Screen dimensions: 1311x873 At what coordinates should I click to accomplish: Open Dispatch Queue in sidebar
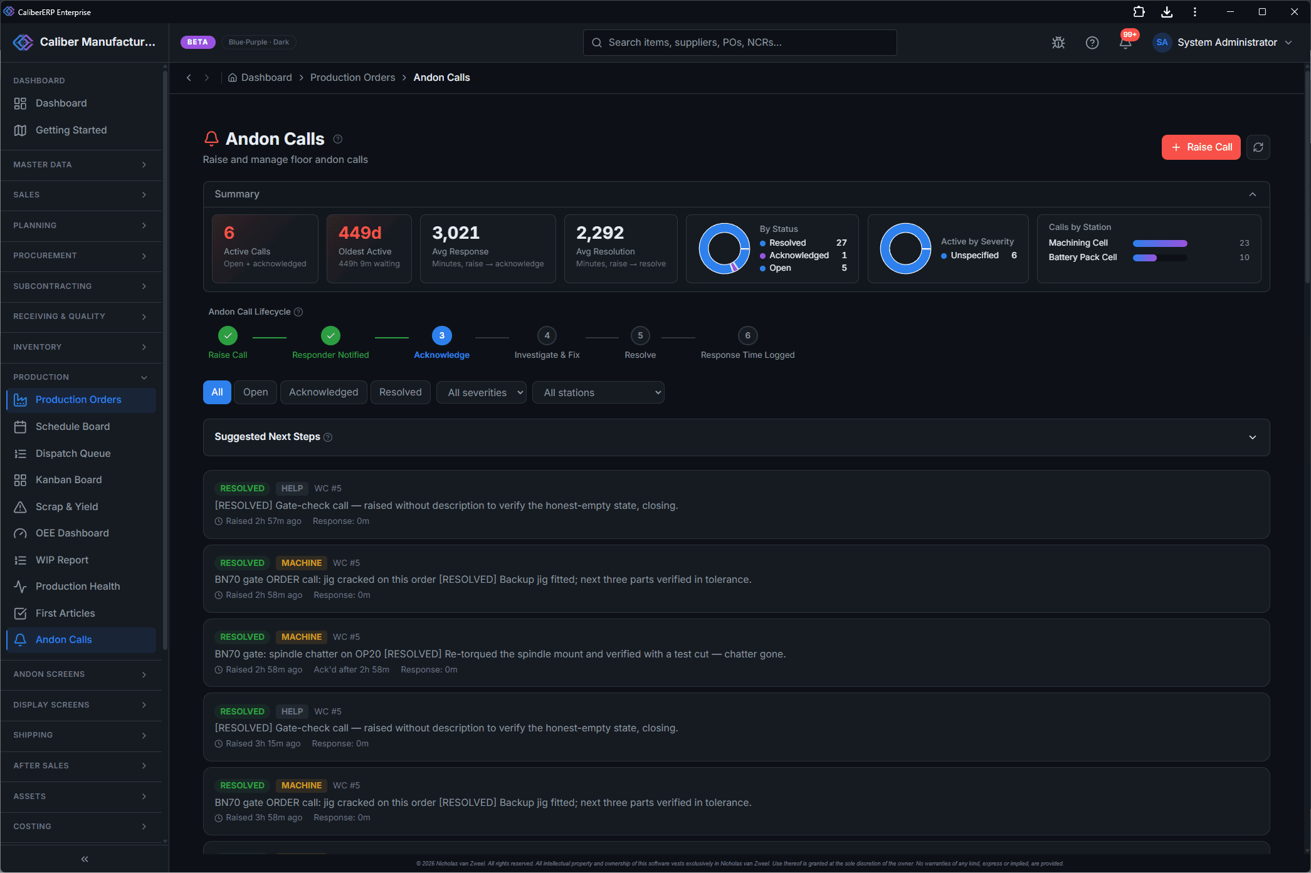coord(81,454)
